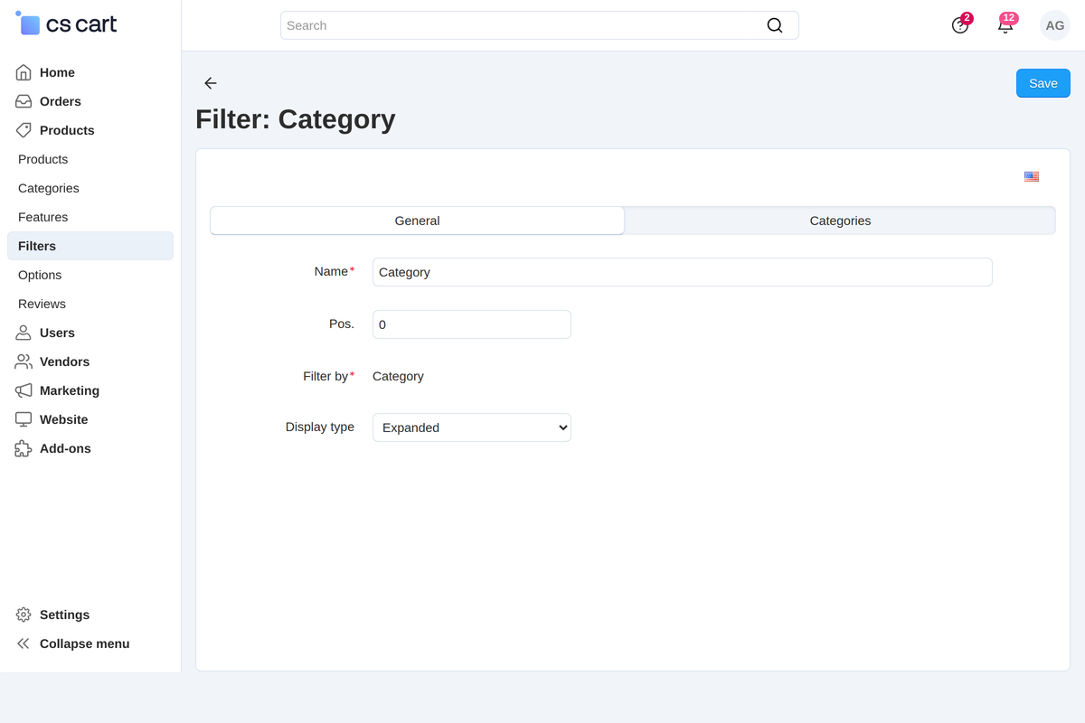
Task: Open the help icon with badge 2
Action: 960,25
